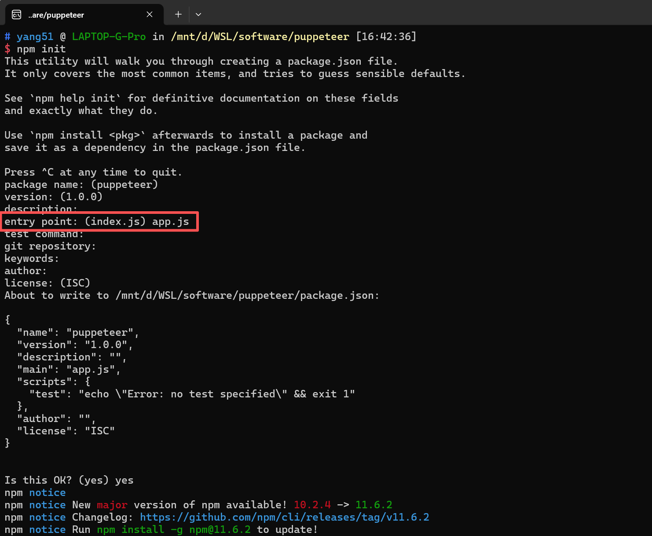652x536 pixels.
Task: Click the terminal icon in the tab
Action: click(x=16, y=15)
